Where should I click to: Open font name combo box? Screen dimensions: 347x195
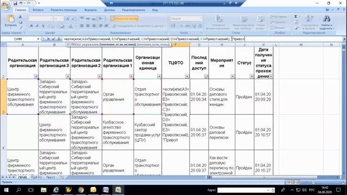tap(41, 19)
